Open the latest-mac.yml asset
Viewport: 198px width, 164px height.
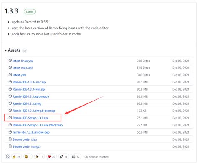click(23, 68)
